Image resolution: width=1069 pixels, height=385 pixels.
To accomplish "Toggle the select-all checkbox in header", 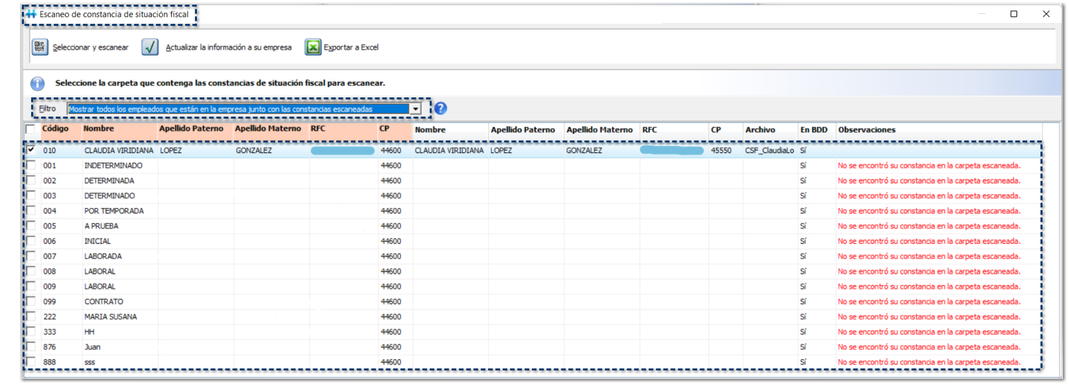I will [31, 129].
